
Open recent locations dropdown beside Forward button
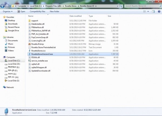(10, 6)
